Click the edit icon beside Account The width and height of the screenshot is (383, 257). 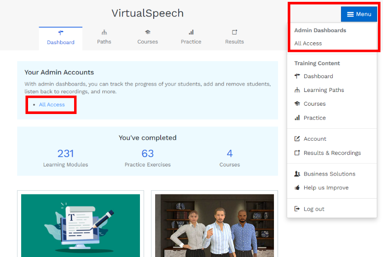[x=297, y=139]
